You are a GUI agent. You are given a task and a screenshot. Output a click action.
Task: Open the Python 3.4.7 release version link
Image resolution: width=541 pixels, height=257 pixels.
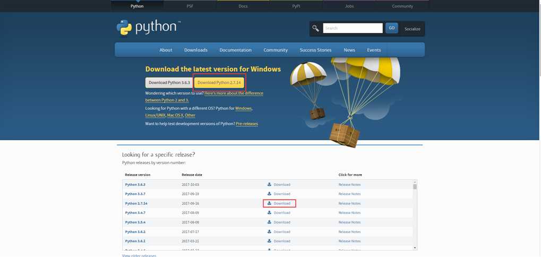pos(135,213)
